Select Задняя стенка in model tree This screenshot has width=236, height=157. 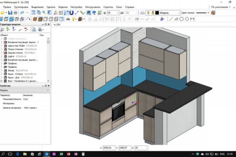tap(15, 53)
